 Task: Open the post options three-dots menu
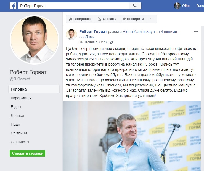(196, 32)
